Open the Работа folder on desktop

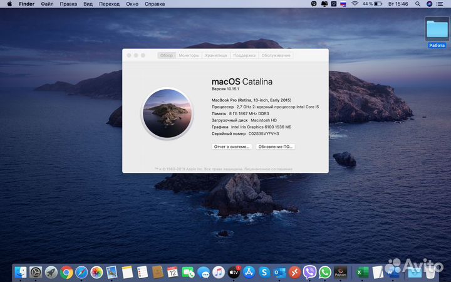437,32
